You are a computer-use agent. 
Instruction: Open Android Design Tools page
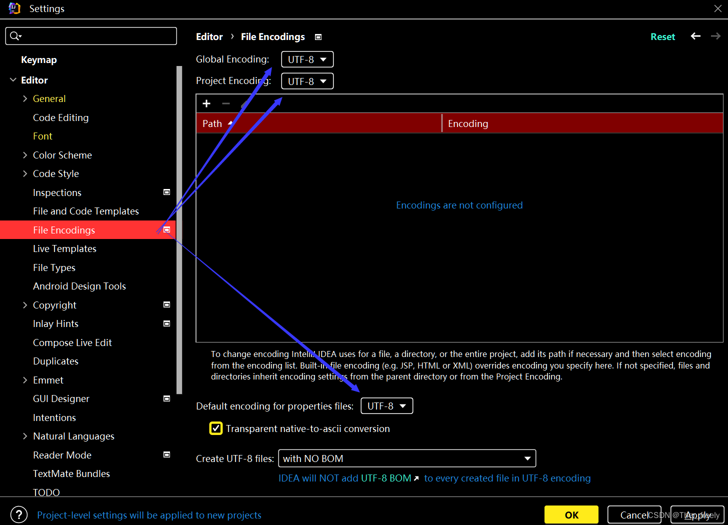click(79, 286)
